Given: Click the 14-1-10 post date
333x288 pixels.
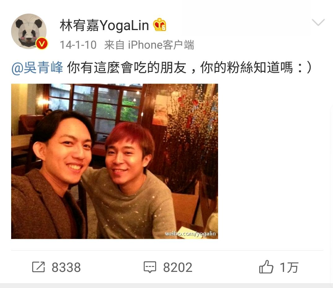Looking at the screenshot, I should coord(78,45).
